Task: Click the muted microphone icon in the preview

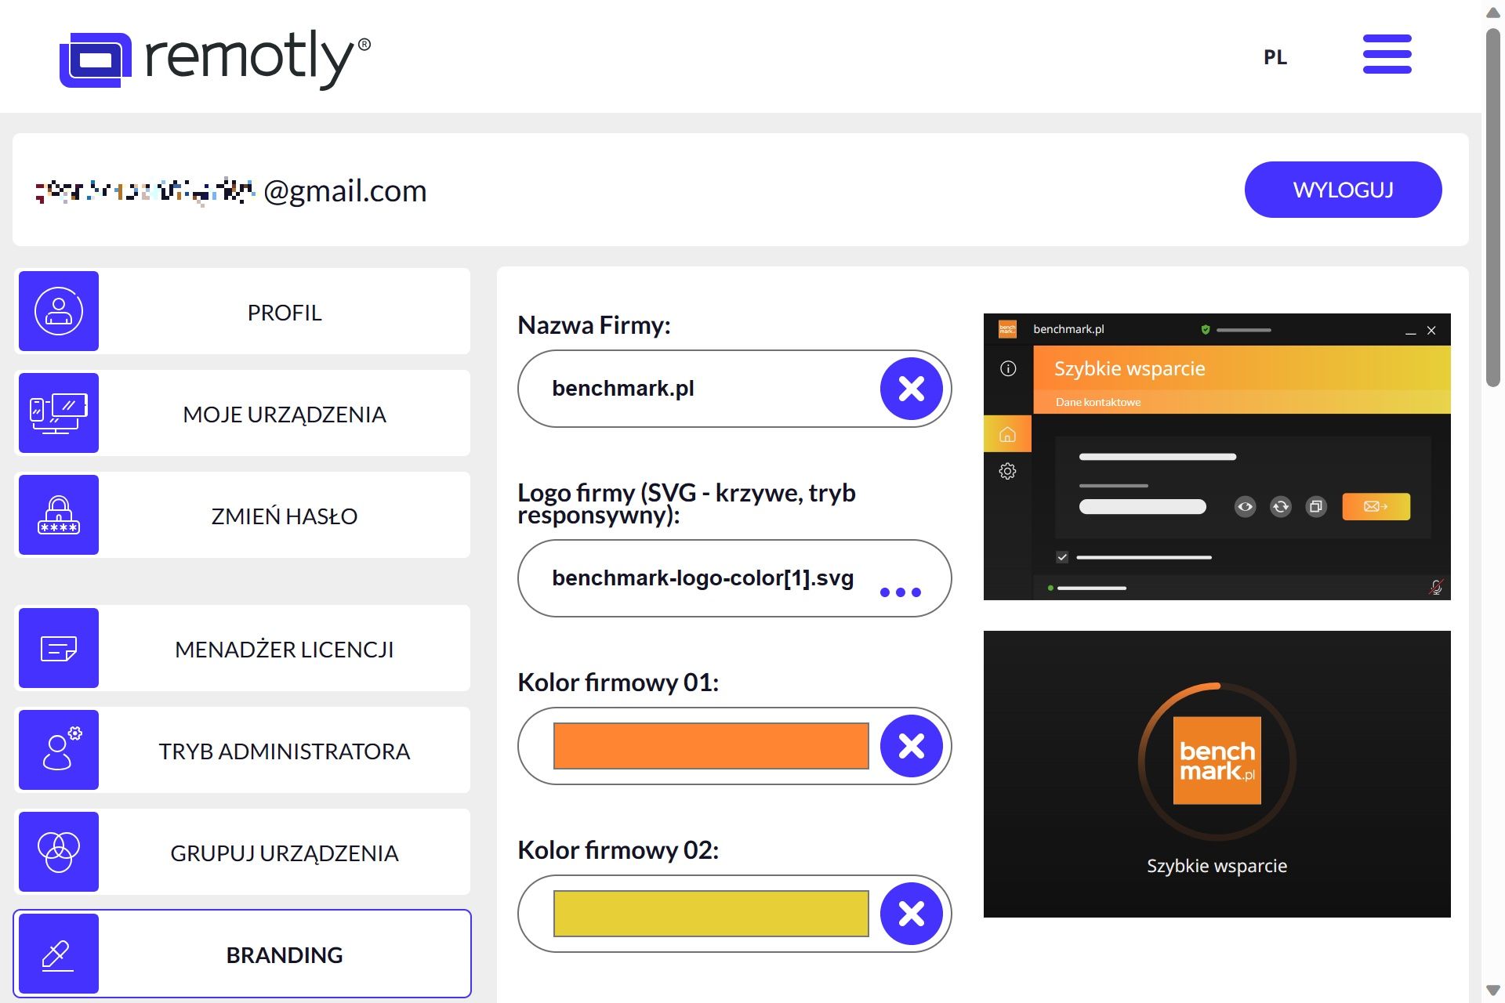Action: click(x=1436, y=587)
